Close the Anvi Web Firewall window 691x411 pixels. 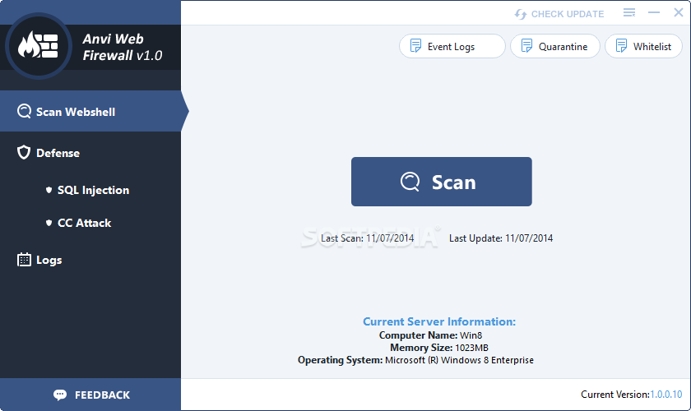pos(679,13)
